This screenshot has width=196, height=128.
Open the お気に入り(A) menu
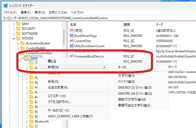[x=58, y=12]
